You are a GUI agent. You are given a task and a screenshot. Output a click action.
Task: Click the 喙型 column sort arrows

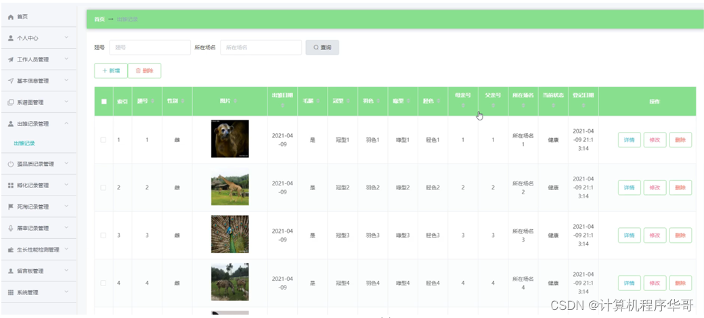click(409, 101)
